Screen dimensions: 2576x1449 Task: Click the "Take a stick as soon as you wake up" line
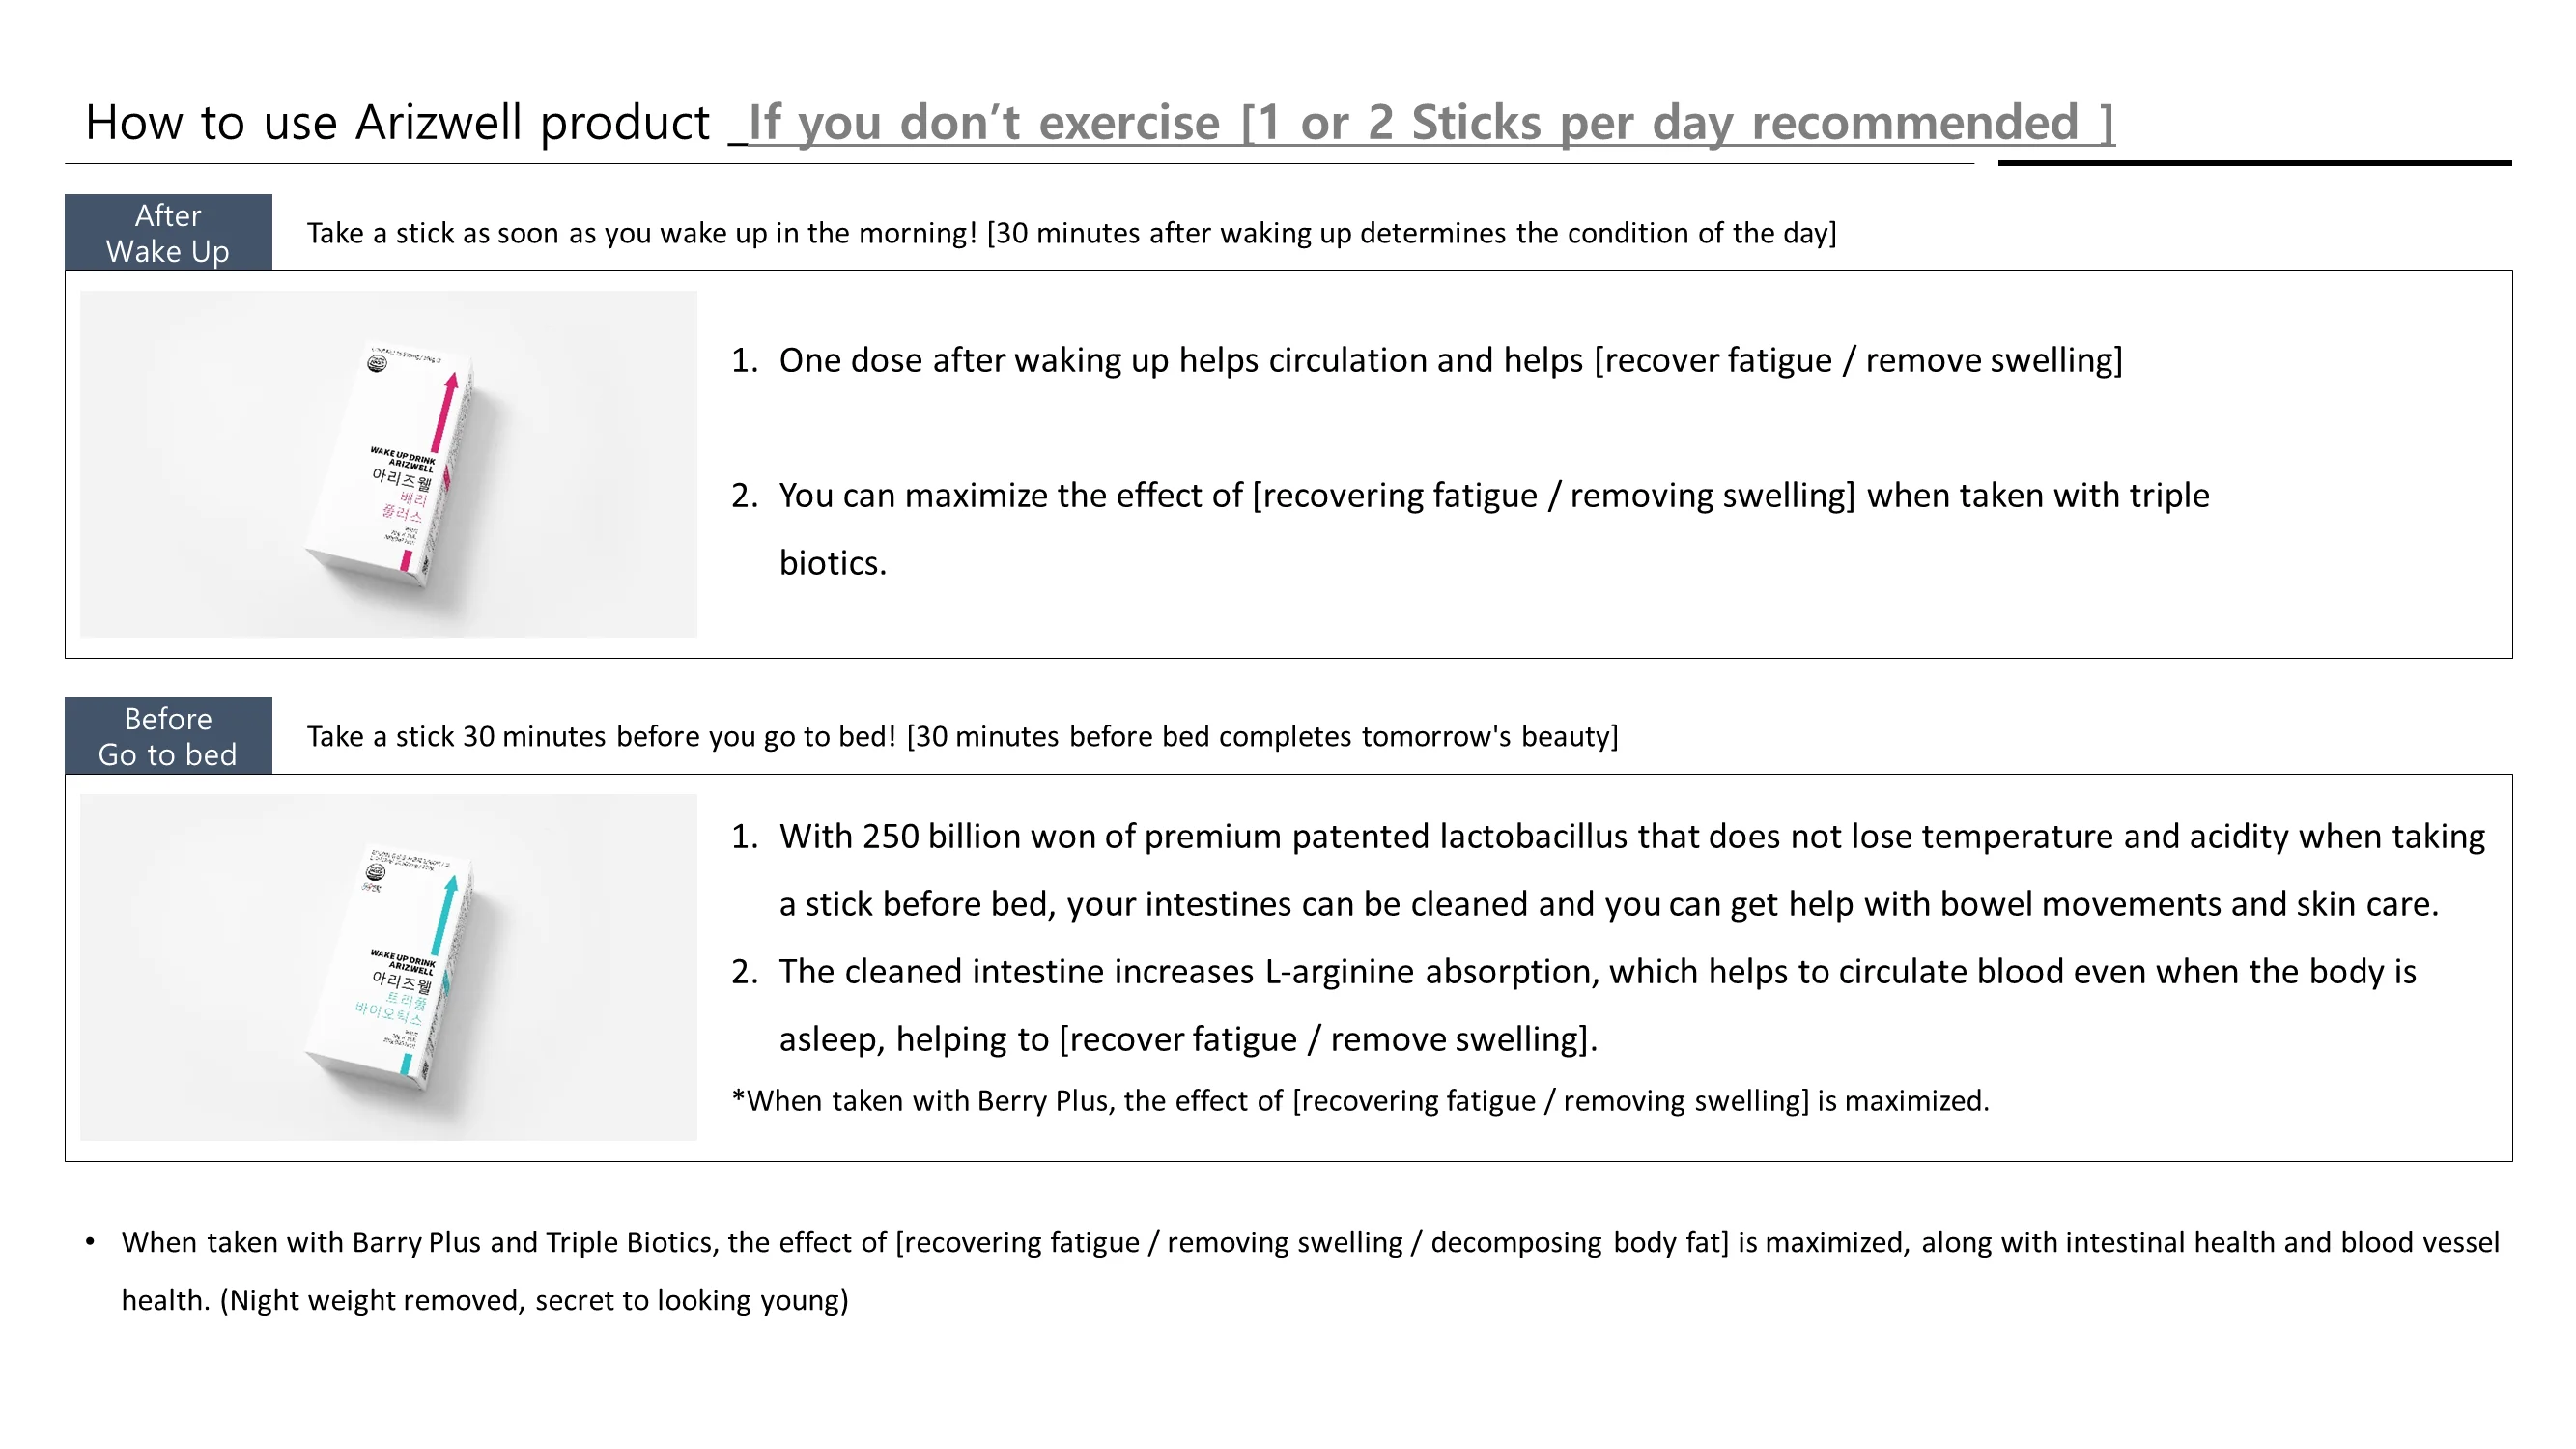tap(1071, 233)
